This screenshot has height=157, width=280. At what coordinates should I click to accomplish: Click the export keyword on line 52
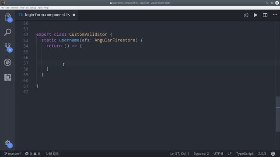[44, 34]
